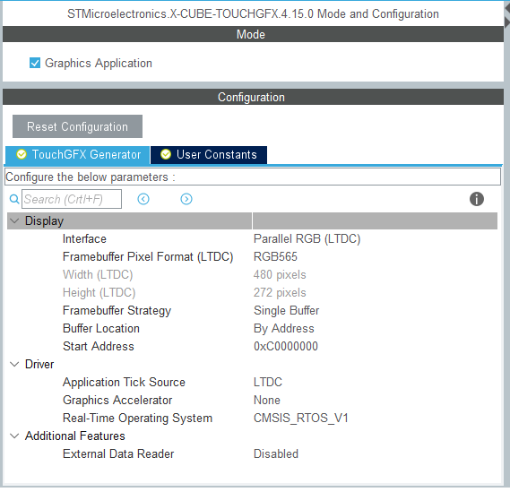Change the Single Buffer strategy value
The image size is (510, 492).
pyautogui.click(x=286, y=310)
